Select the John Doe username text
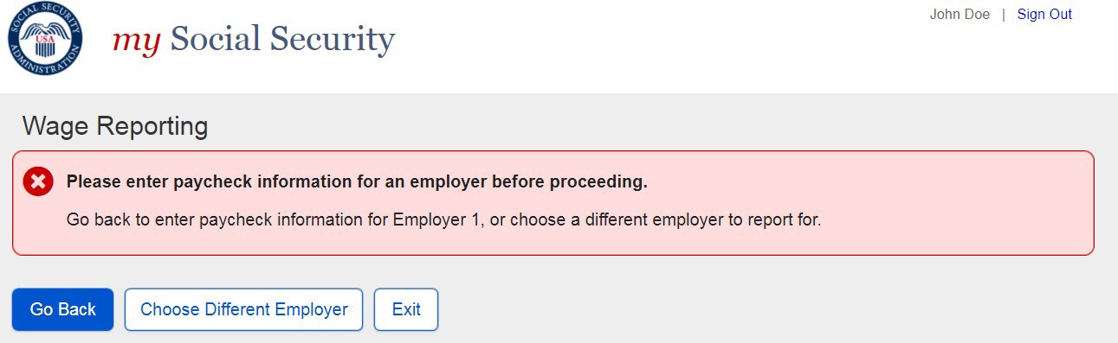 960,15
